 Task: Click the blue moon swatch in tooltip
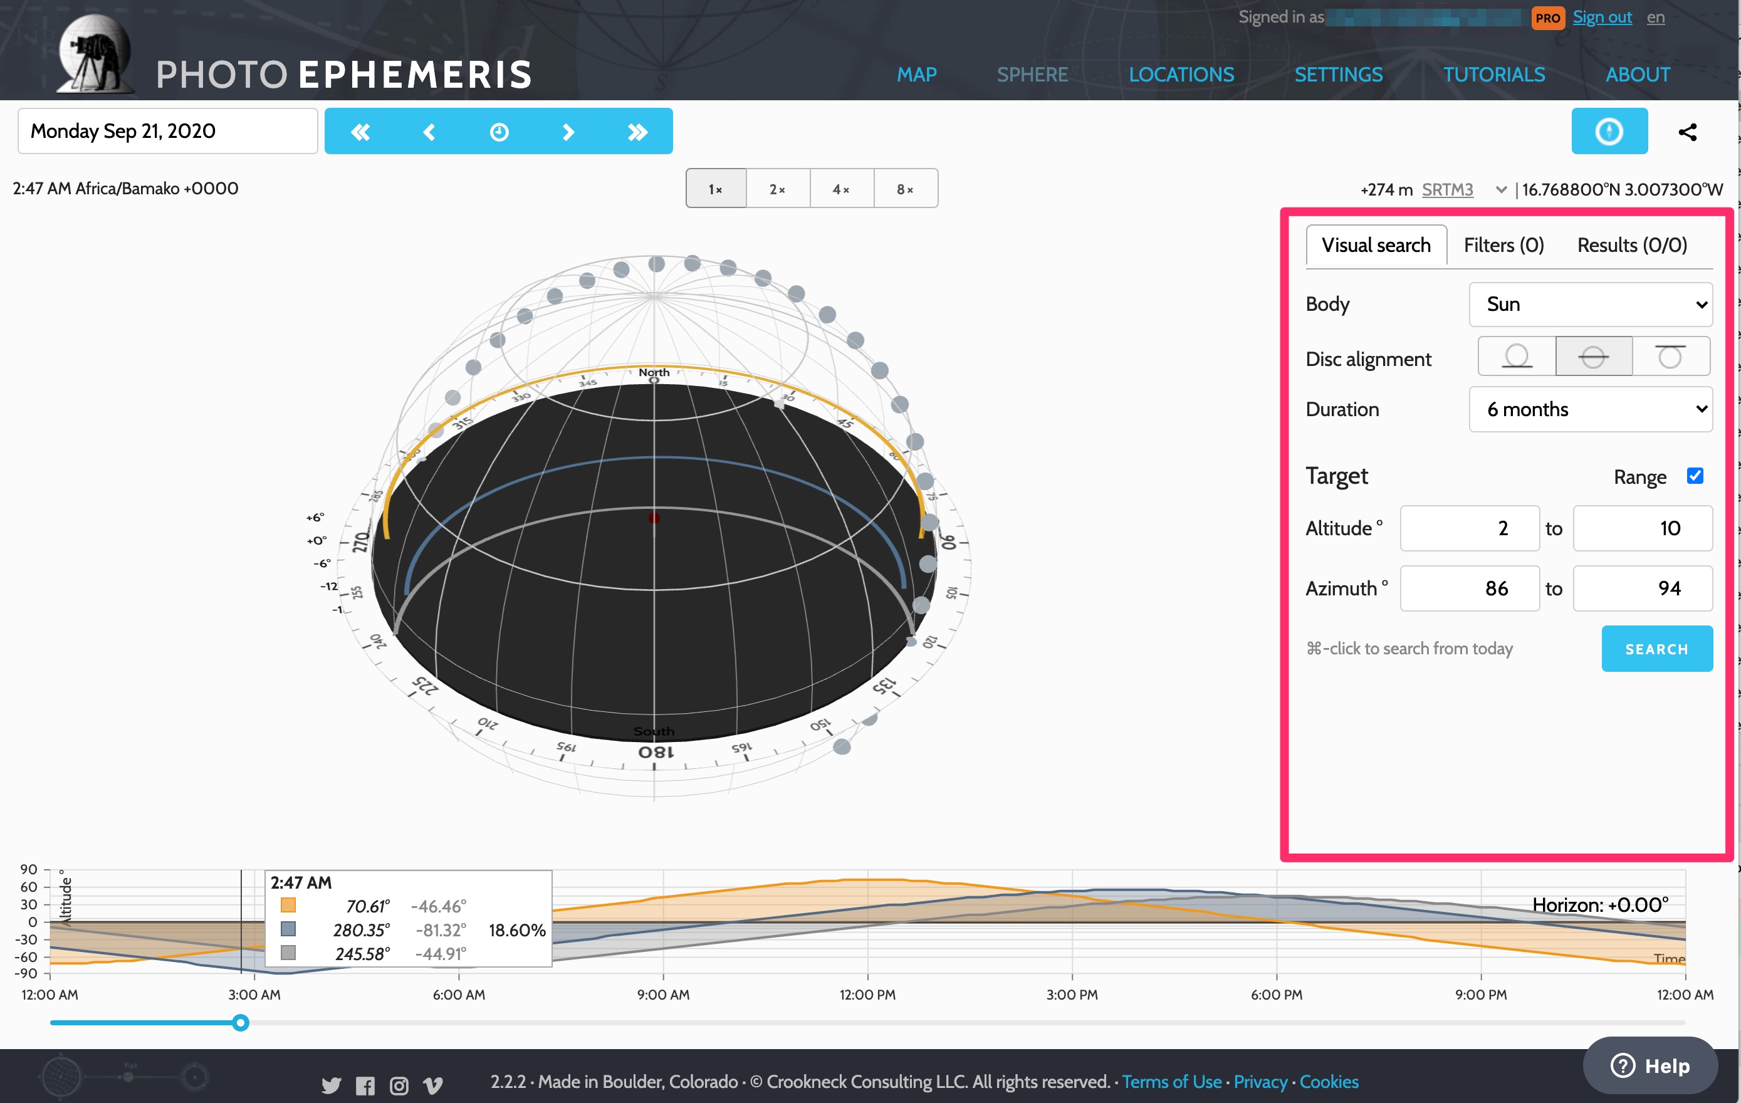coord(288,929)
